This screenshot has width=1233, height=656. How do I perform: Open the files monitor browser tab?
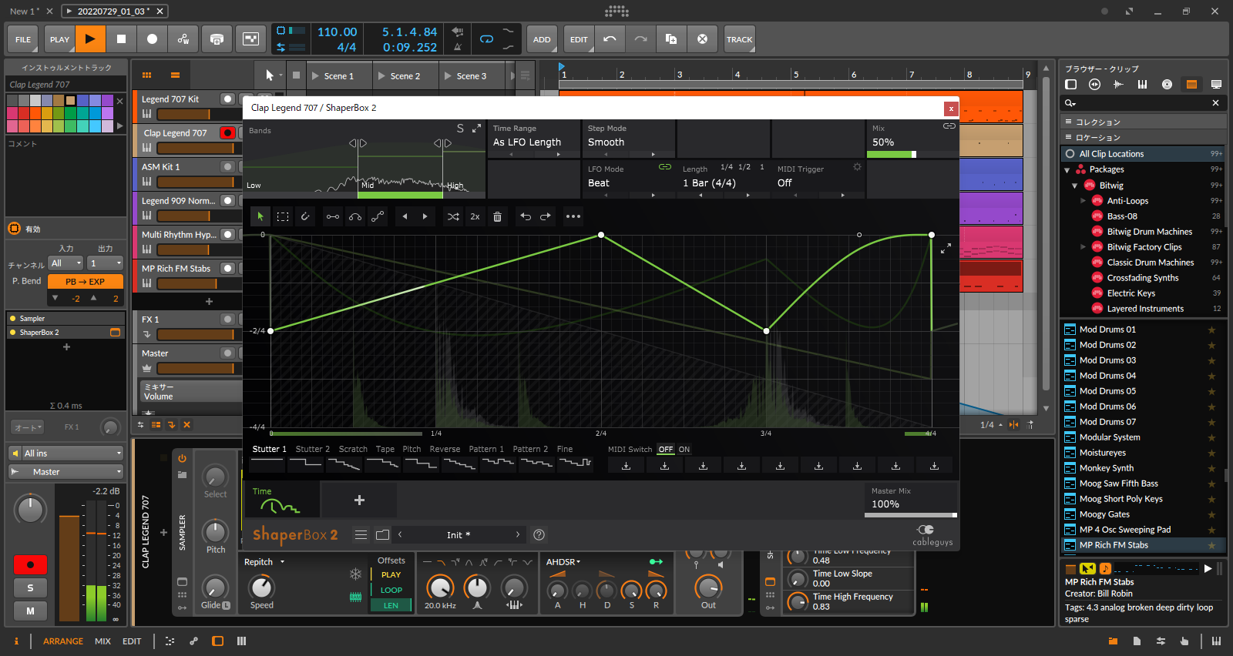click(1216, 84)
